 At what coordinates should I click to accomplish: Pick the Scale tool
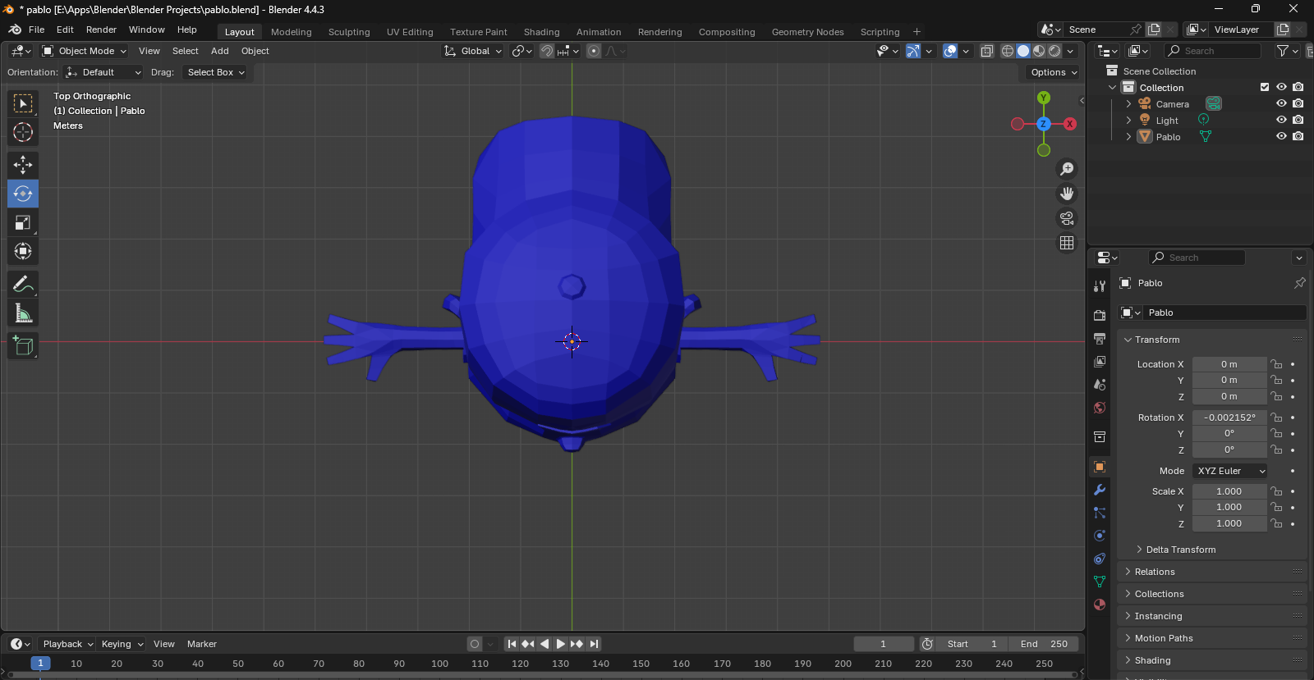(x=23, y=222)
